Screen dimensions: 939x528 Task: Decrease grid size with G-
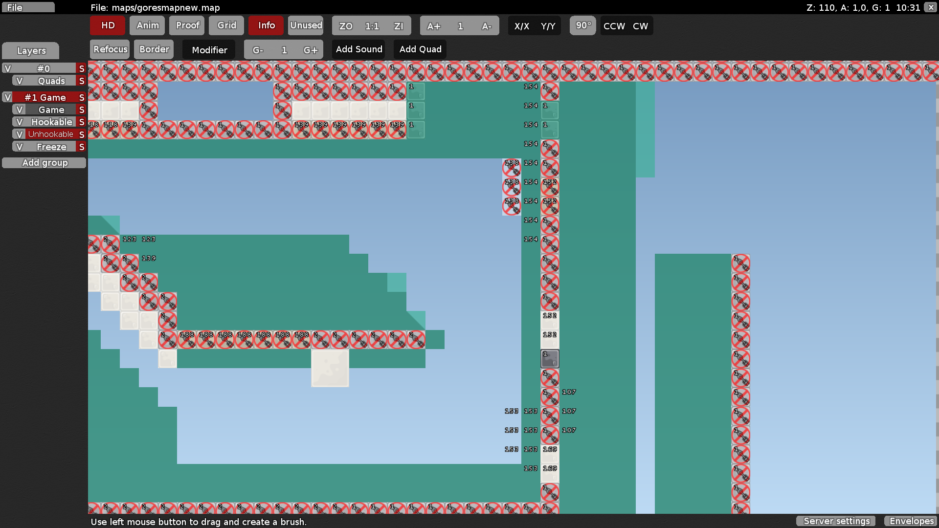(x=258, y=50)
